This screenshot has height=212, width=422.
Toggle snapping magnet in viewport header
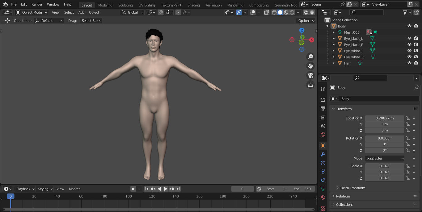coord(161,12)
